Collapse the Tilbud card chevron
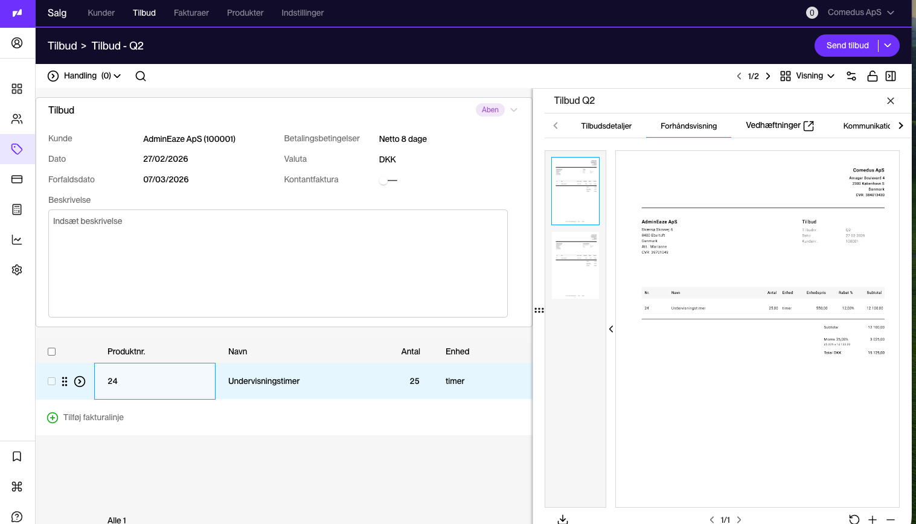The height and width of the screenshot is (524, 916). click(514, 110)
